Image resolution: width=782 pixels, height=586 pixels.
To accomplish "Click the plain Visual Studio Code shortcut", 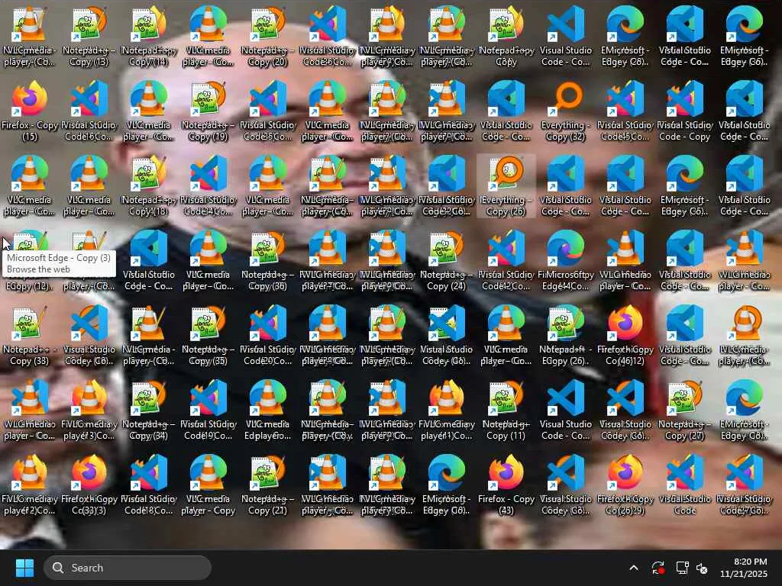I will pos(685,485).
